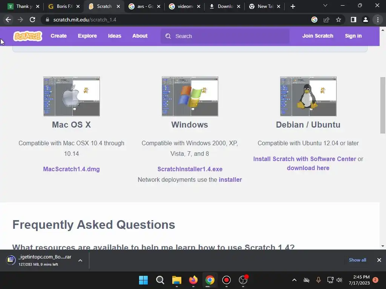Open the Create menu item
Image resolution: width=386 pixels, height=289 pixels.
click(x=58, y=36)
